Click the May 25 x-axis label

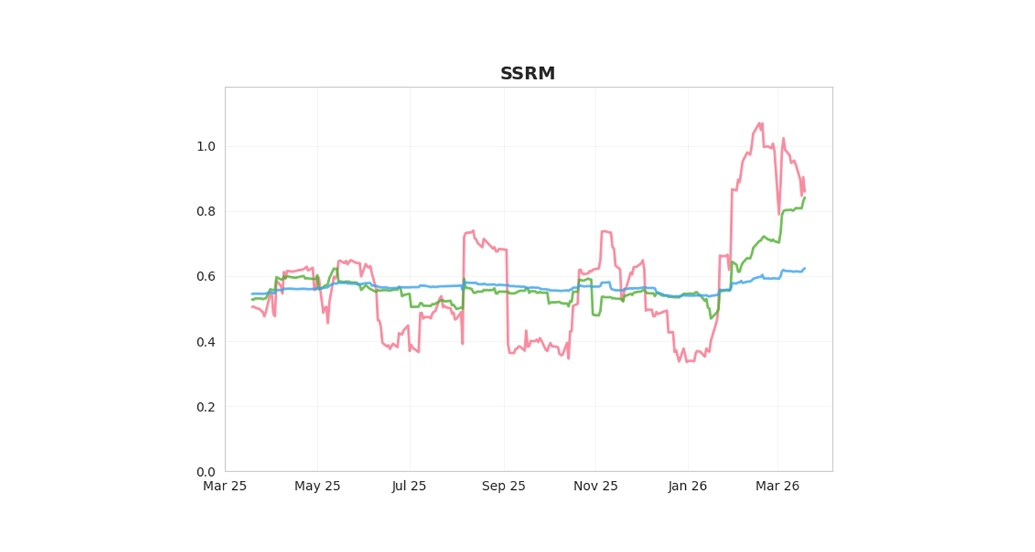317,486
